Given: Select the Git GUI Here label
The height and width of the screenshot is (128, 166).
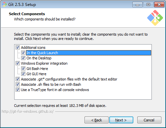Looking at the screenshot, I should point(36,74).
